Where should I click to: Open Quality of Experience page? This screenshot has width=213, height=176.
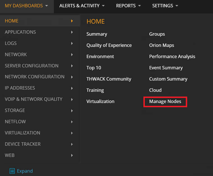pyautogui.click(x=109, y=45)
